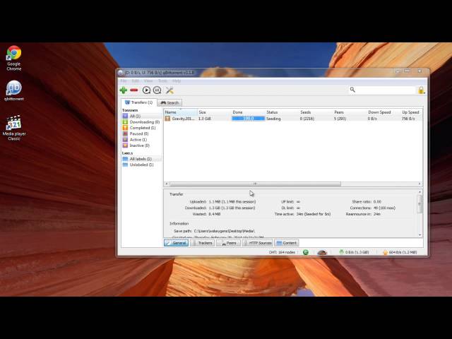Screen dimensions: 452x339
Task: Click the DHT: 164 nodes status text
Action: coord(282,252)
